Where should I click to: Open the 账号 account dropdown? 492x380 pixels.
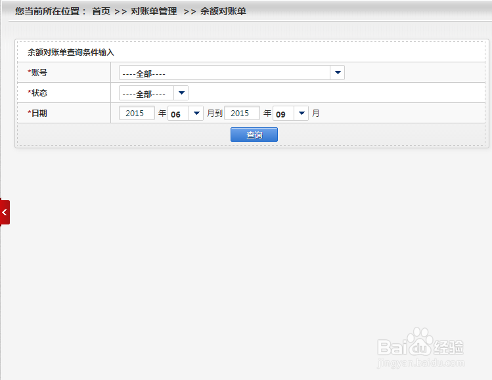[232, 72]
